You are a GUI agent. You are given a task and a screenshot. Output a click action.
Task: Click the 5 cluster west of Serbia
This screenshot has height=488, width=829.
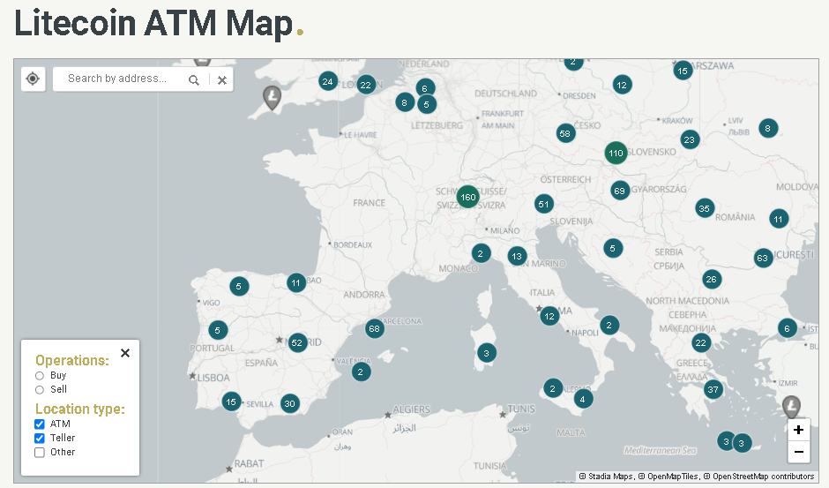pyautogui.click(x=613, y=248)
